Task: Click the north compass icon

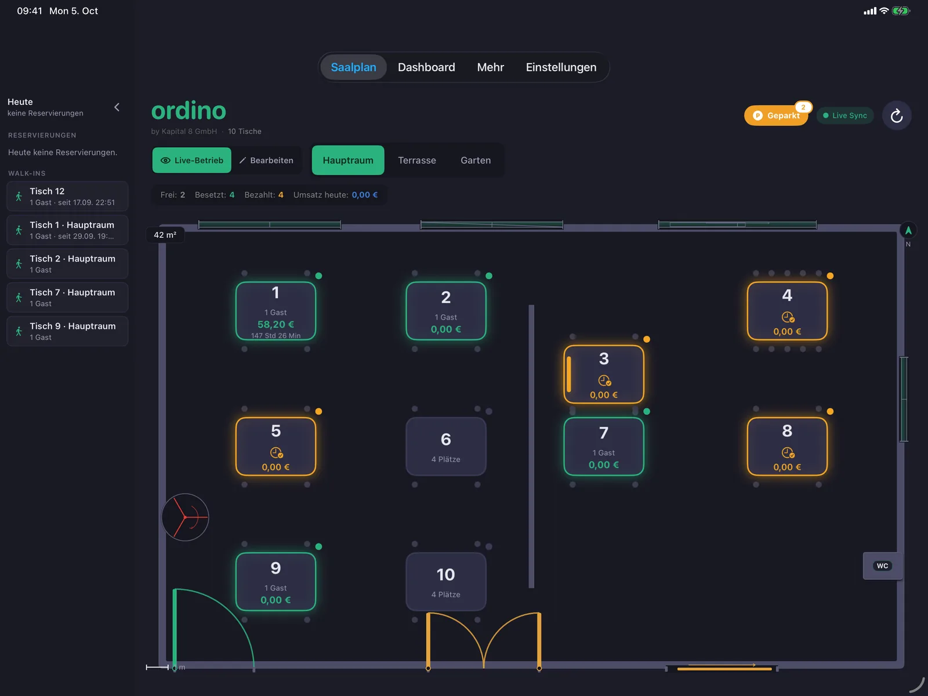Action: pos(908,231)
